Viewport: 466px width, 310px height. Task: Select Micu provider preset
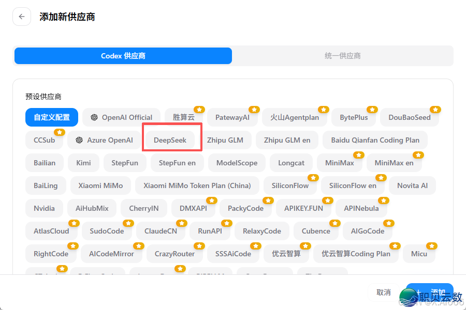419,254
